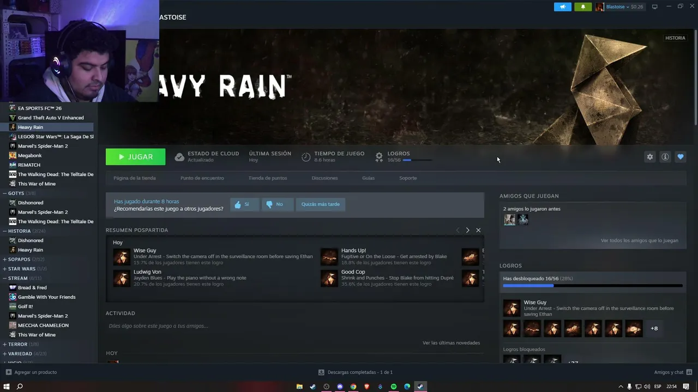Screen dimensions: 698x392
Task: Open Microsoft Edge from the taskbar
Action: tap(407, 387)
